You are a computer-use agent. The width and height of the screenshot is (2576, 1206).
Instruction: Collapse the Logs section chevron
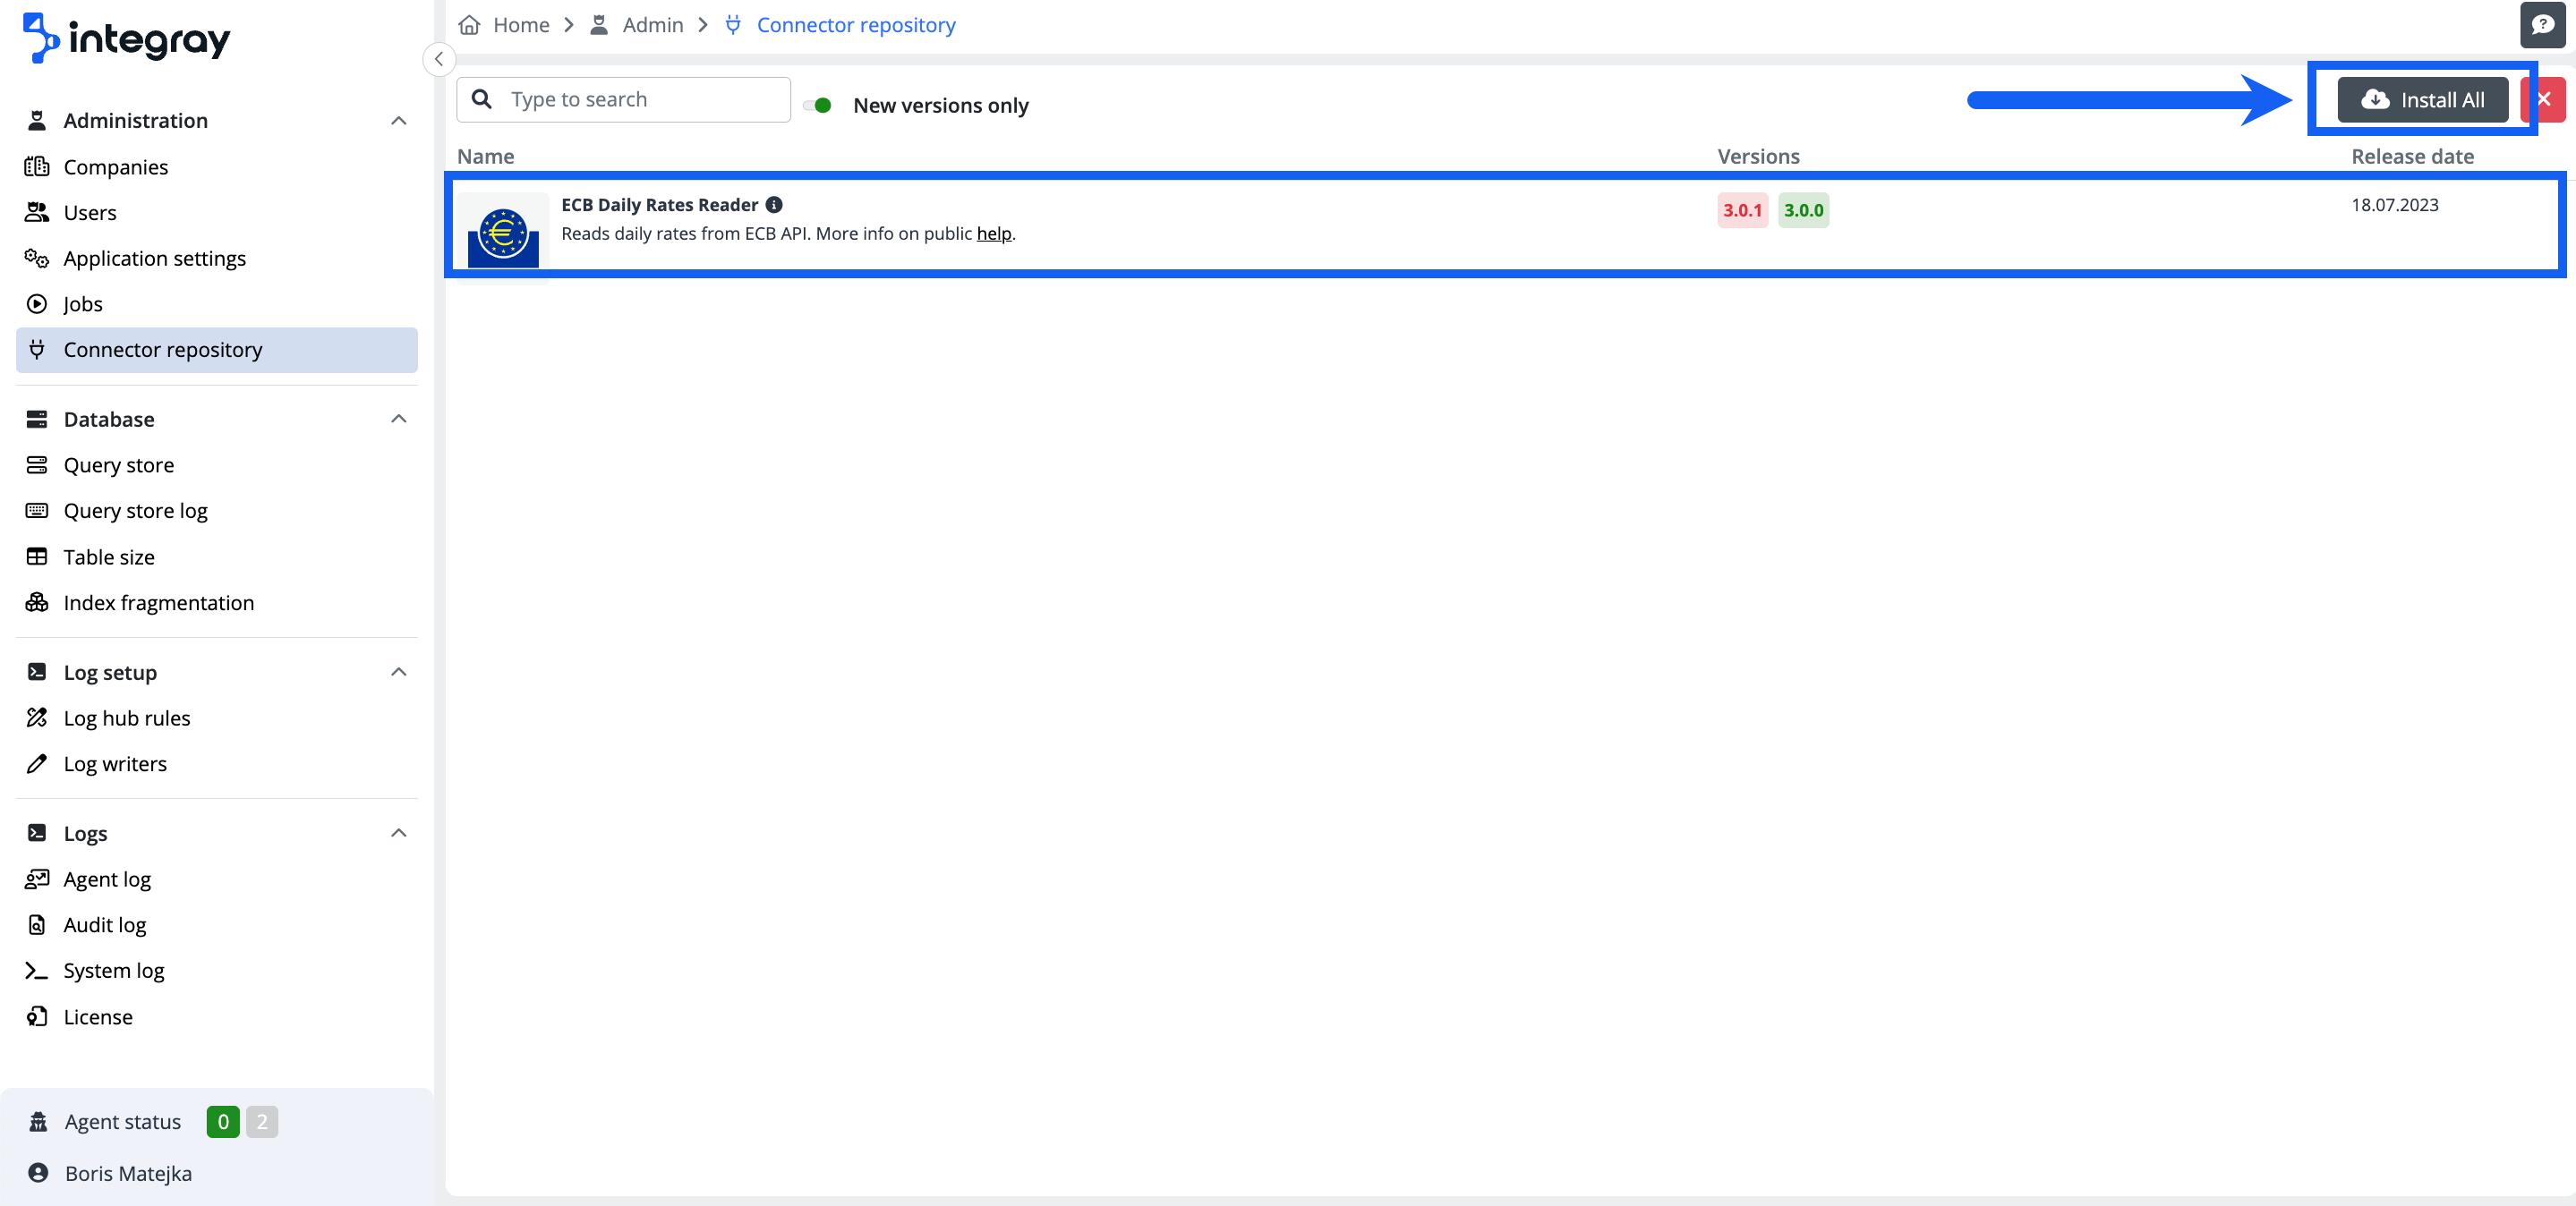pyautogui.click(x=398, y=833)
